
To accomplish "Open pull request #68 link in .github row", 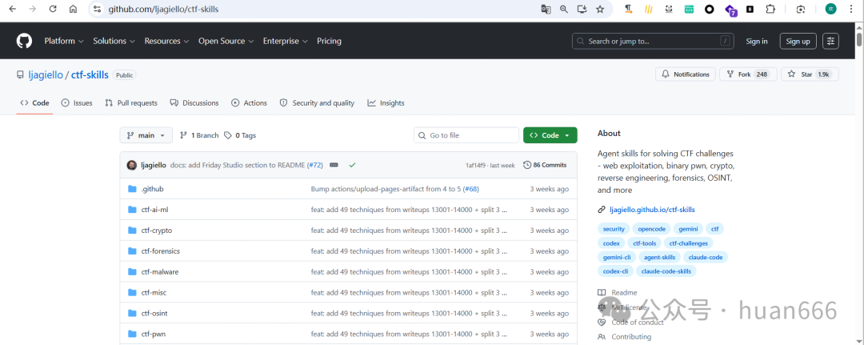I will 471,189.
